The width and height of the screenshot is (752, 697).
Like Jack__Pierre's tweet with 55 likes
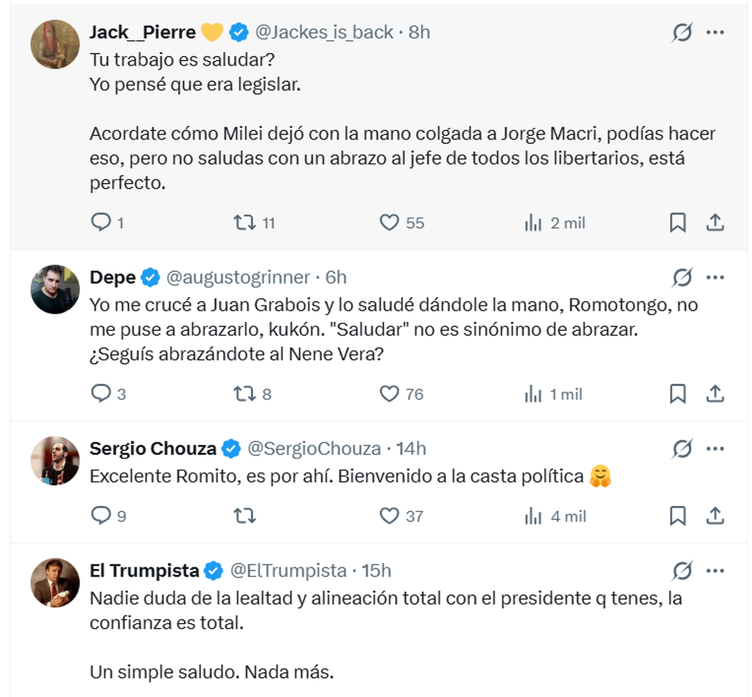coord(389,223)
